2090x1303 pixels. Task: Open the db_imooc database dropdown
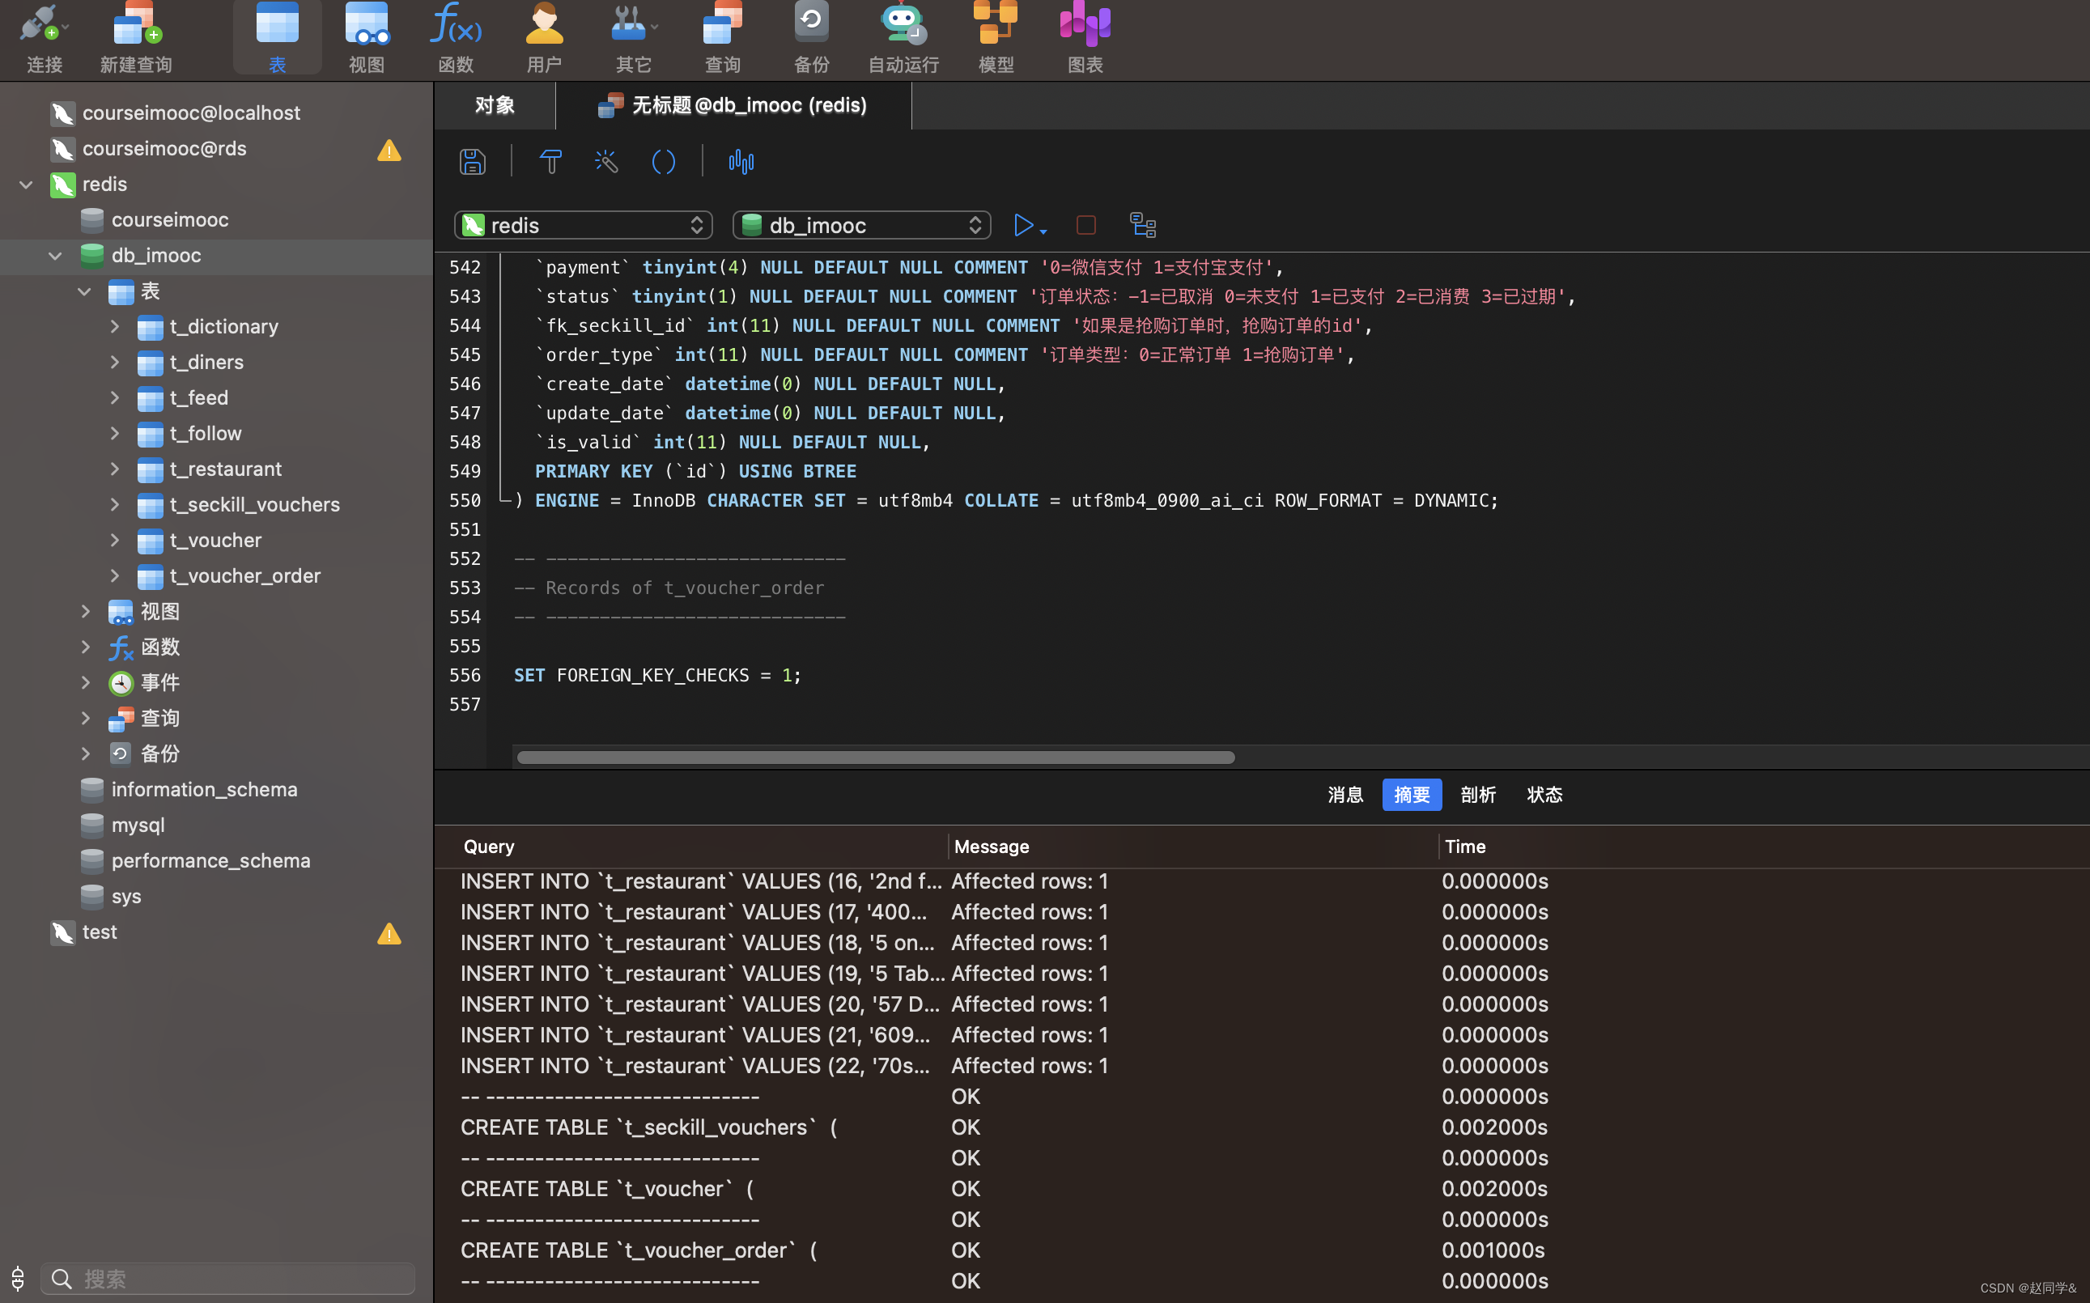coord(861,225)
